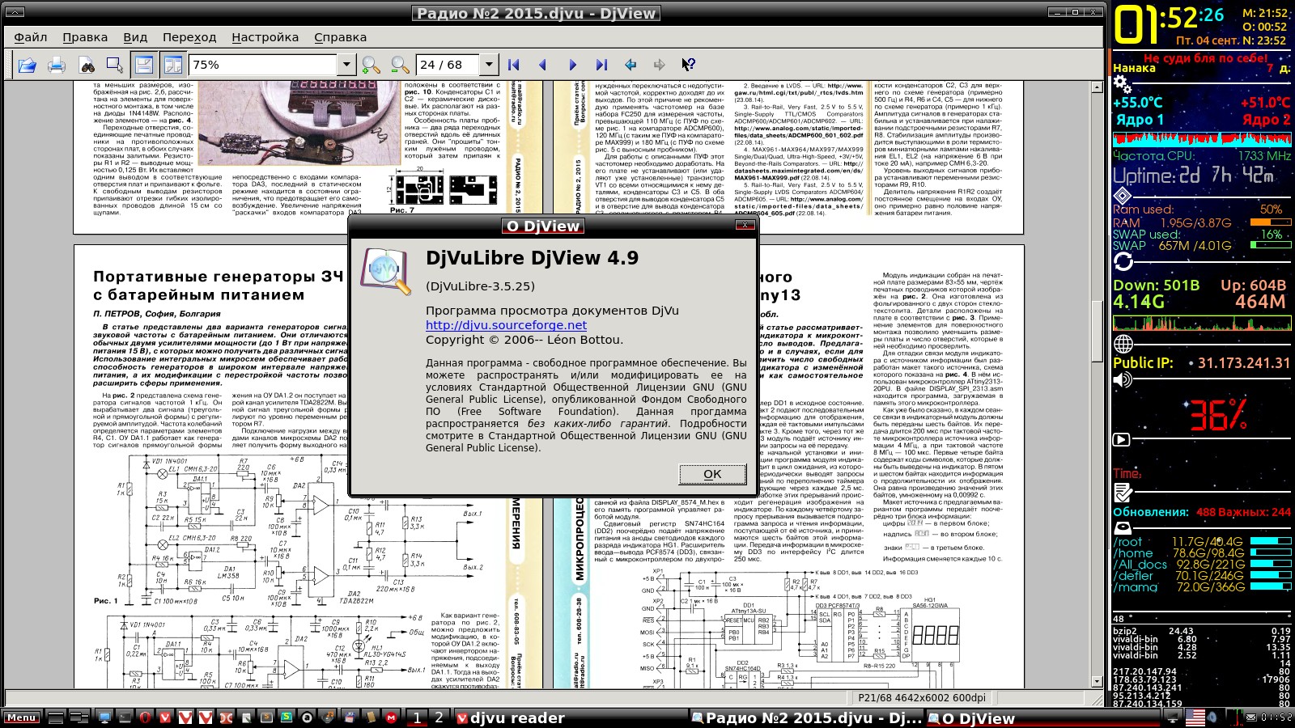Activate the What's This help pointer
1295x728 pixels.
pos(688,65)
